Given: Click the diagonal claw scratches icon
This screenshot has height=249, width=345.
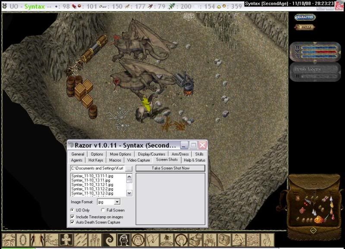Looking at the screenshot, I should [80, 240].
